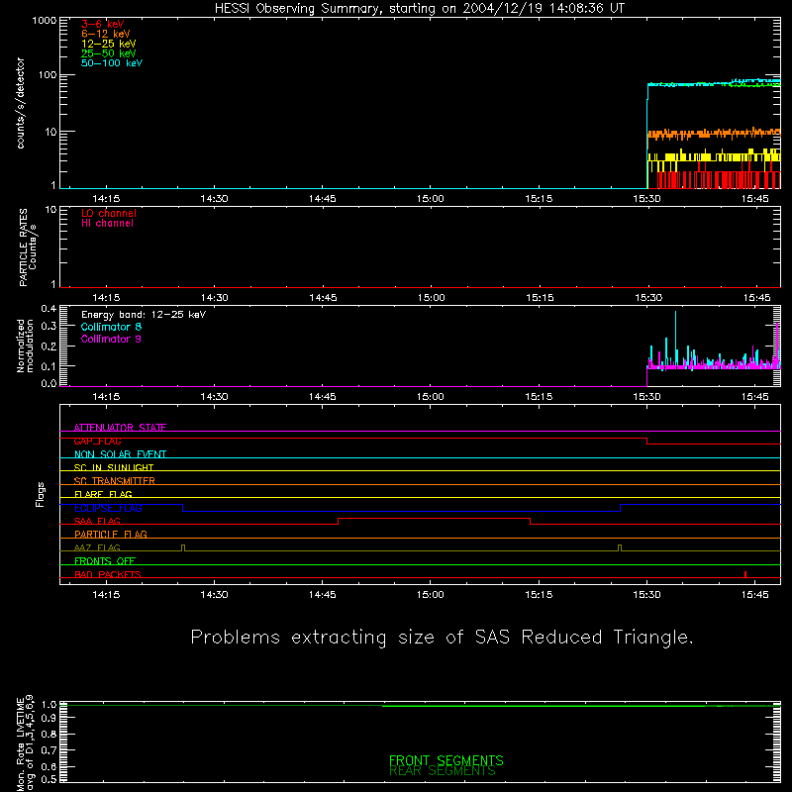Click the SAA_FLAG label
This screenshot has width=792, height=792.
pyautogui.click(x=97, y=521)
